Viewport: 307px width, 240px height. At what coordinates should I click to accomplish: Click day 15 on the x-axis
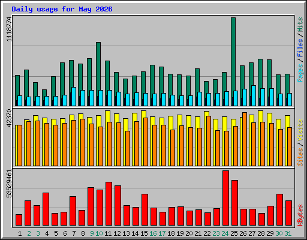(x=144, y=233)
